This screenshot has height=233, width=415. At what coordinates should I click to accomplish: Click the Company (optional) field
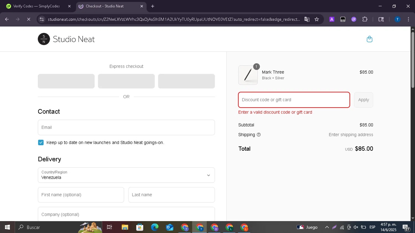point(126,214)
